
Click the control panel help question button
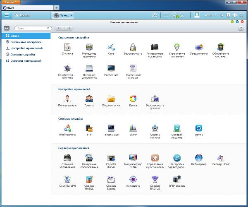coord(241,28)
